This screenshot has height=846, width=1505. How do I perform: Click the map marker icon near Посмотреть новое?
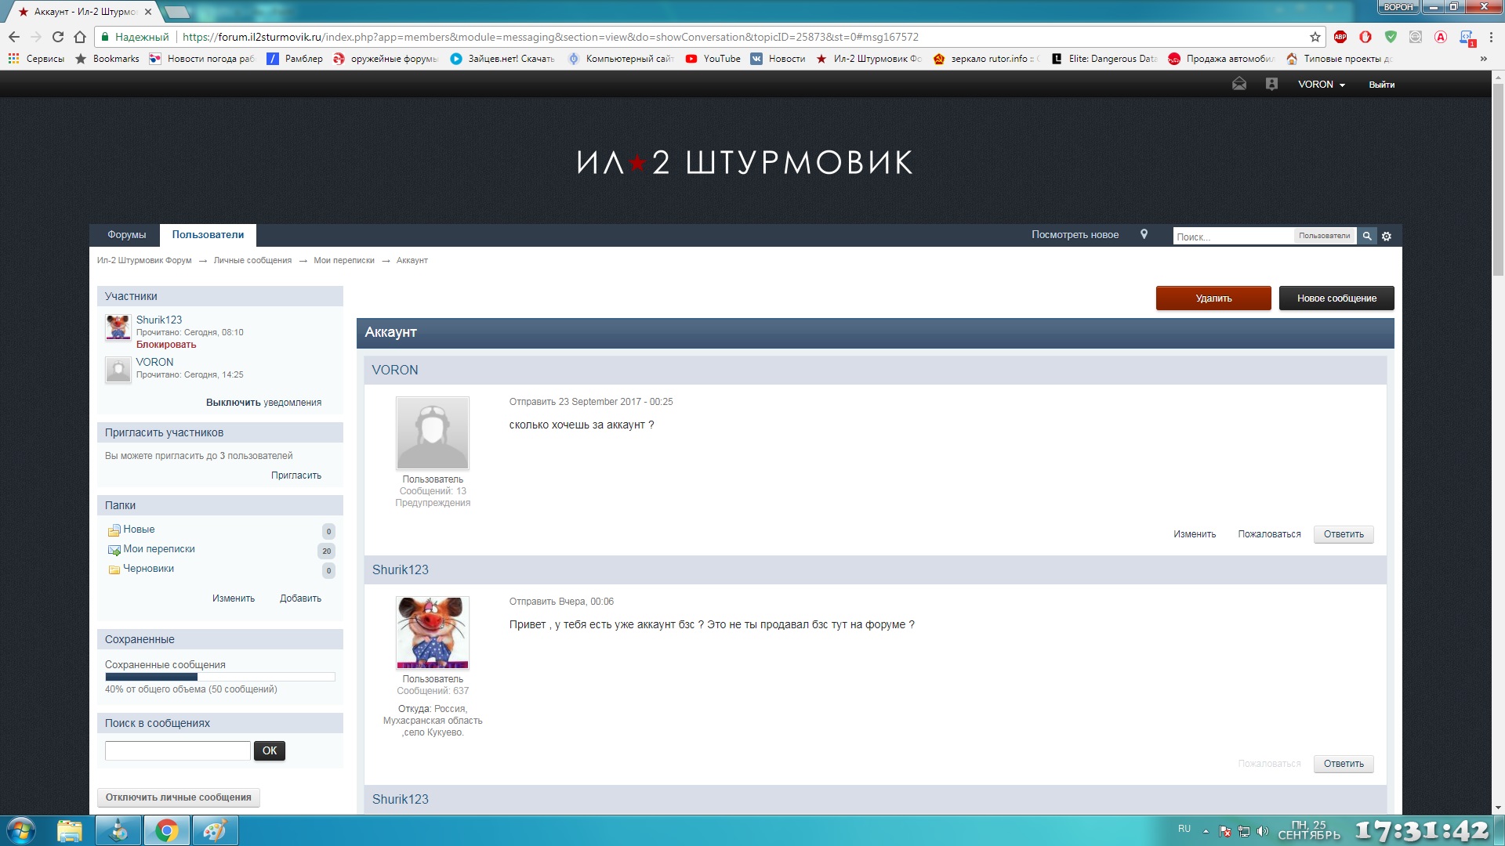1144,234
